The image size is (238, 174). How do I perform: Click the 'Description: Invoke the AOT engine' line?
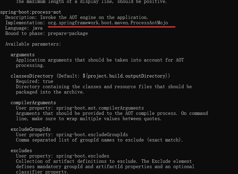point(77,17)
